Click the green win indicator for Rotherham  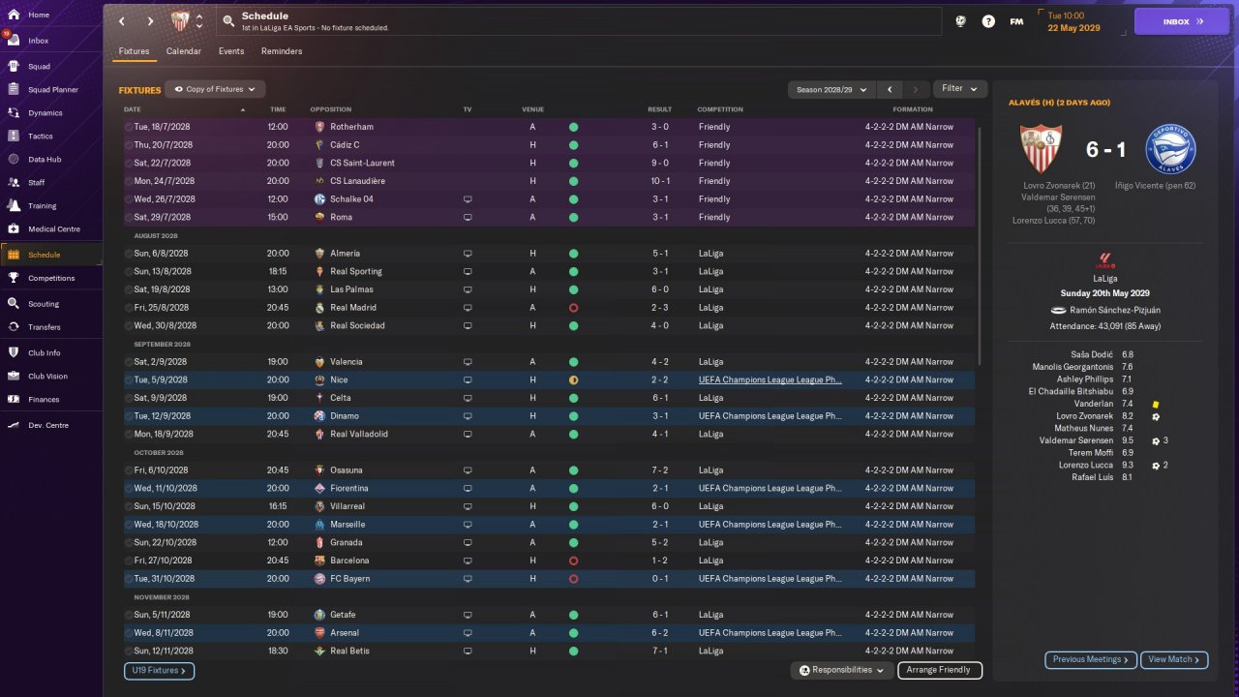tap(573, 127)
